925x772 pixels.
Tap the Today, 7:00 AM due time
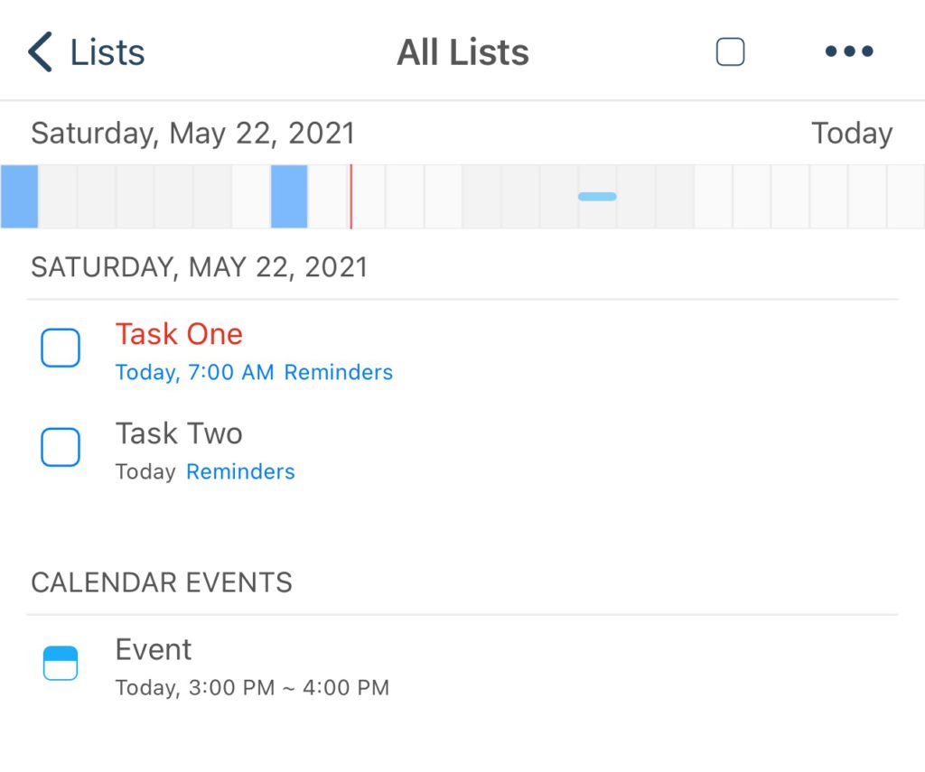(x=195, y=372)
